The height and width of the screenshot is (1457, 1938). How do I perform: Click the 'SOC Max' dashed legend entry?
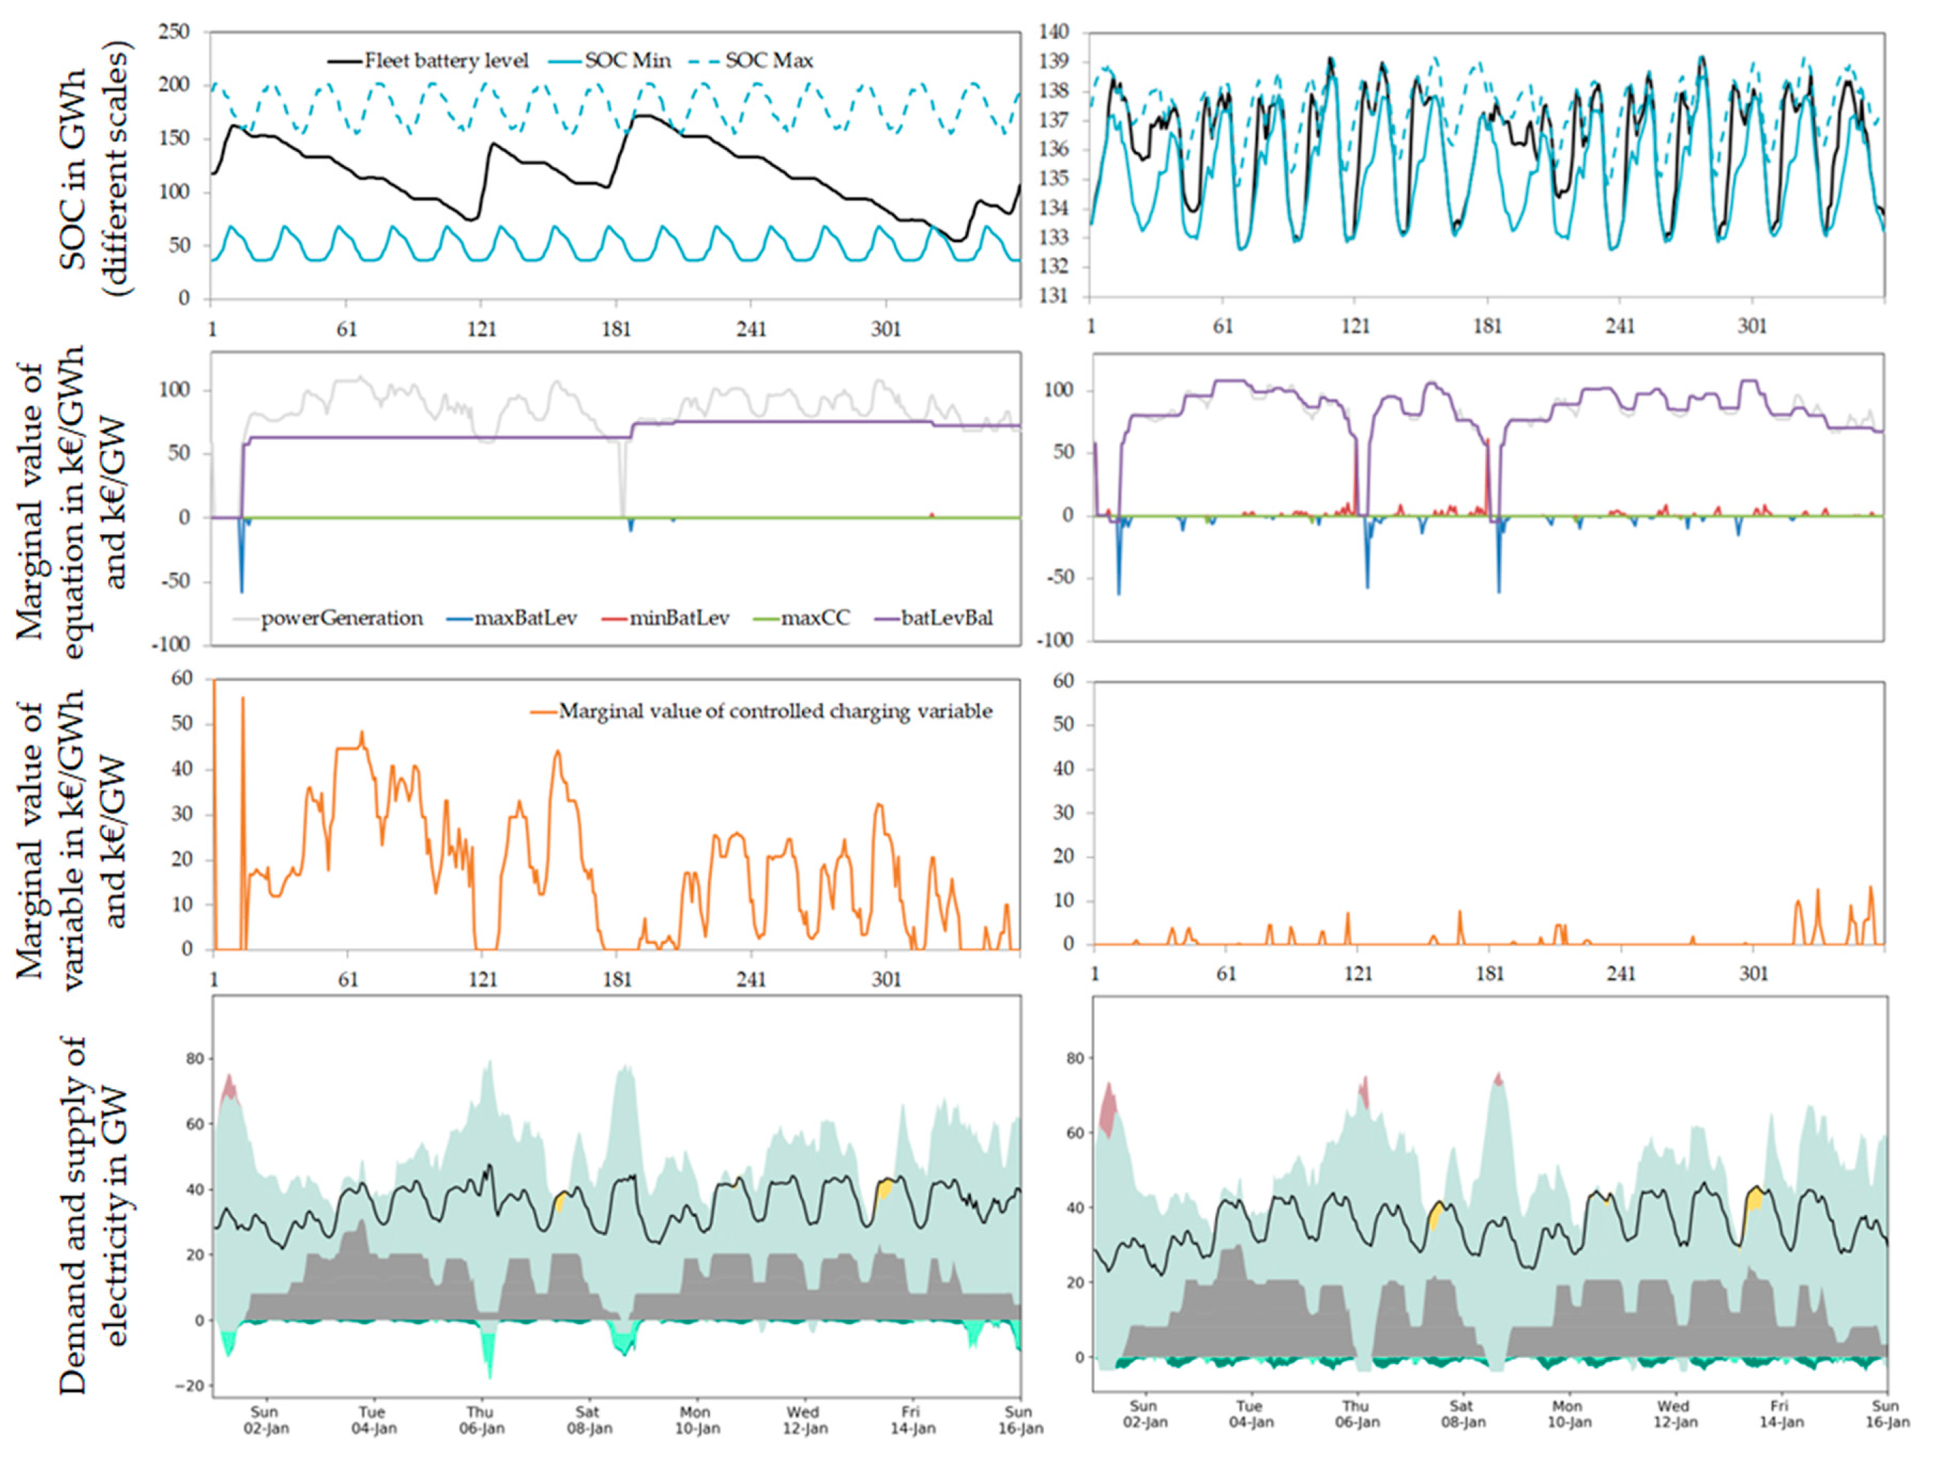tap(769, 60)
